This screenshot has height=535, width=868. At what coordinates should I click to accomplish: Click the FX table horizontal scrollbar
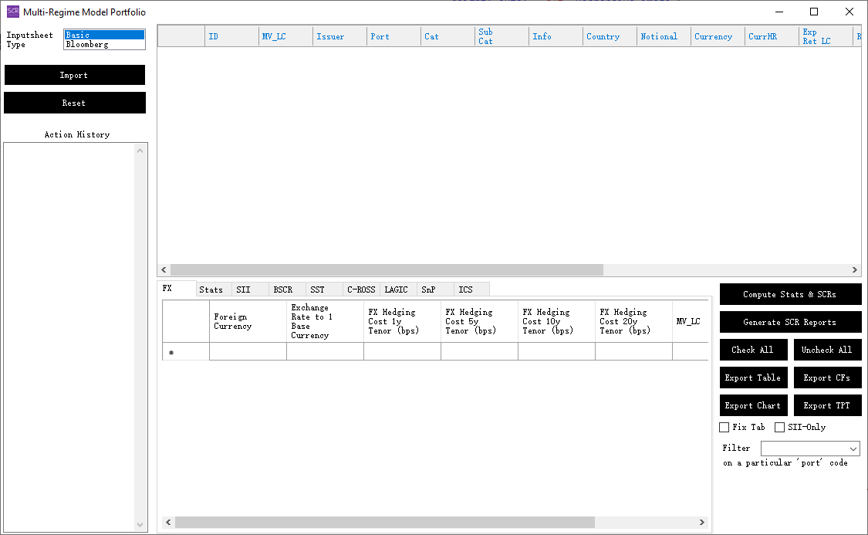coord(384,523)
